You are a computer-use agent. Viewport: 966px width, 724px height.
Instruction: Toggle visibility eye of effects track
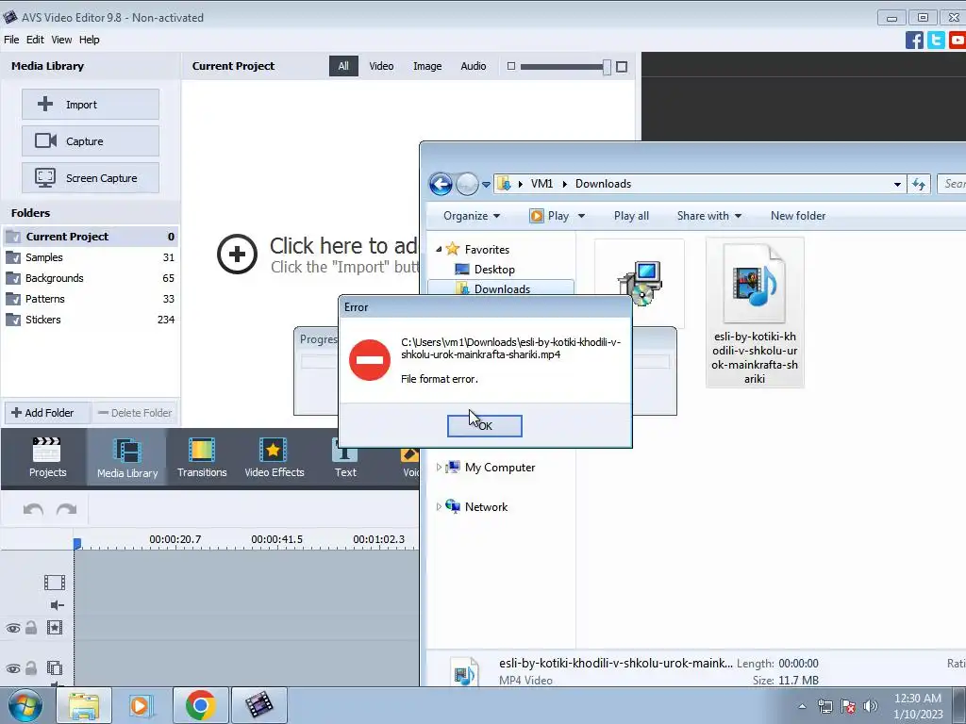(x=13, y=628)
